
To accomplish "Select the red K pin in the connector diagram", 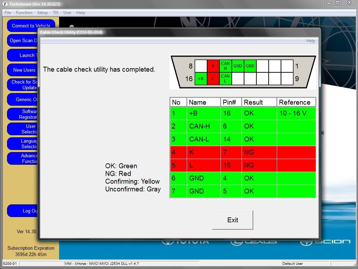I will pos(213,66).
